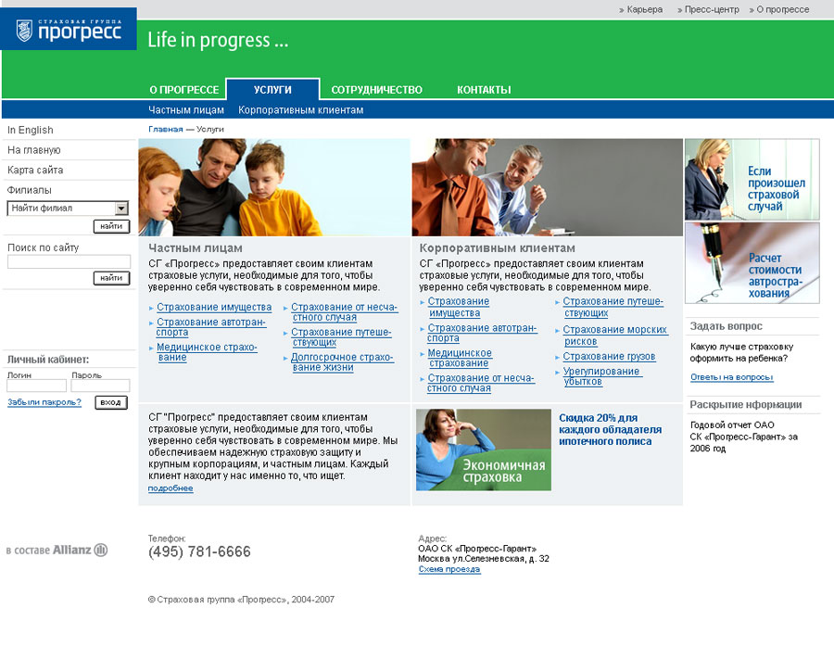The width and height of the screenshot is (834, 646).
Task: Click the найти button under Поиск по сайту
Action: (x=111, y=278)
